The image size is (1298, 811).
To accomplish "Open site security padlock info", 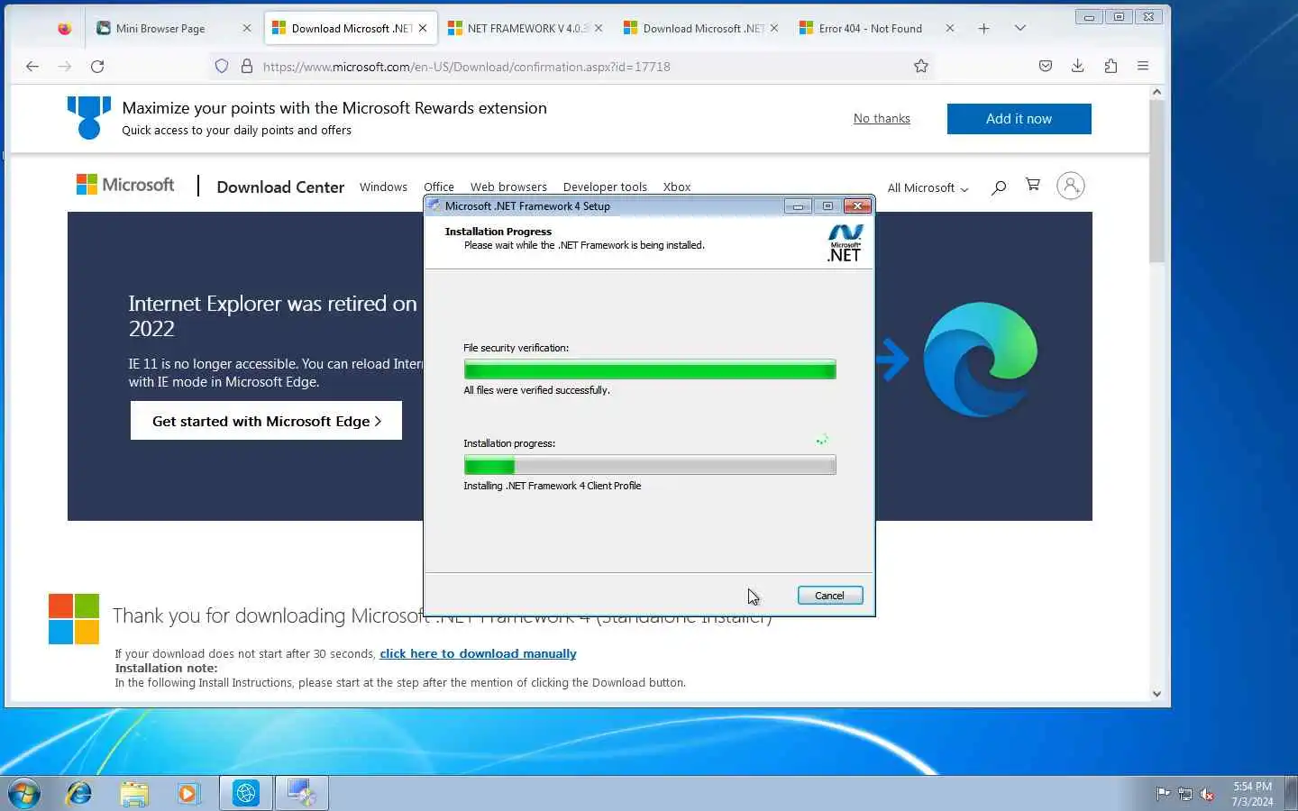I will [x=247, y=66].
